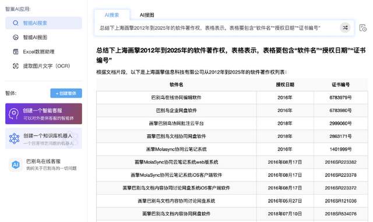Screen dimensions: 373x222
Task: Click the 软件名 column header
Action: (x=176, y=85)
